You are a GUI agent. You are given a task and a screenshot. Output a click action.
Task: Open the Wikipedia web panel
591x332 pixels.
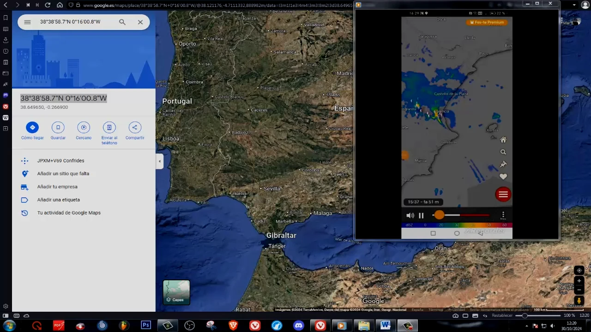point(6,118)
